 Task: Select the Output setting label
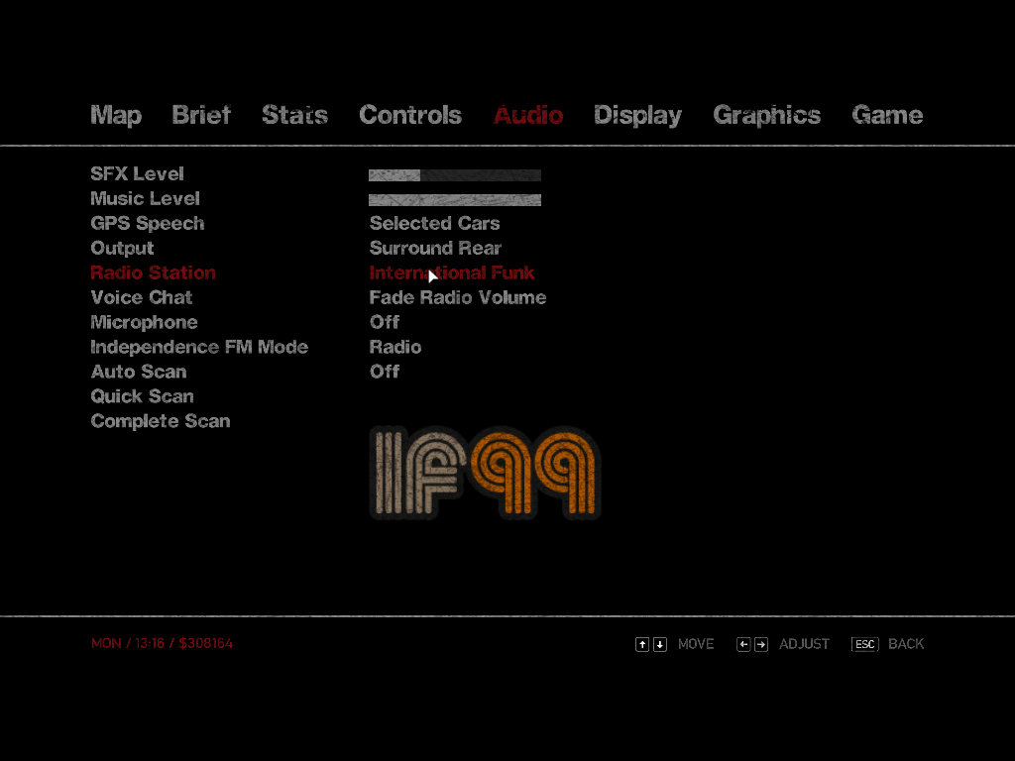point(122,249)
